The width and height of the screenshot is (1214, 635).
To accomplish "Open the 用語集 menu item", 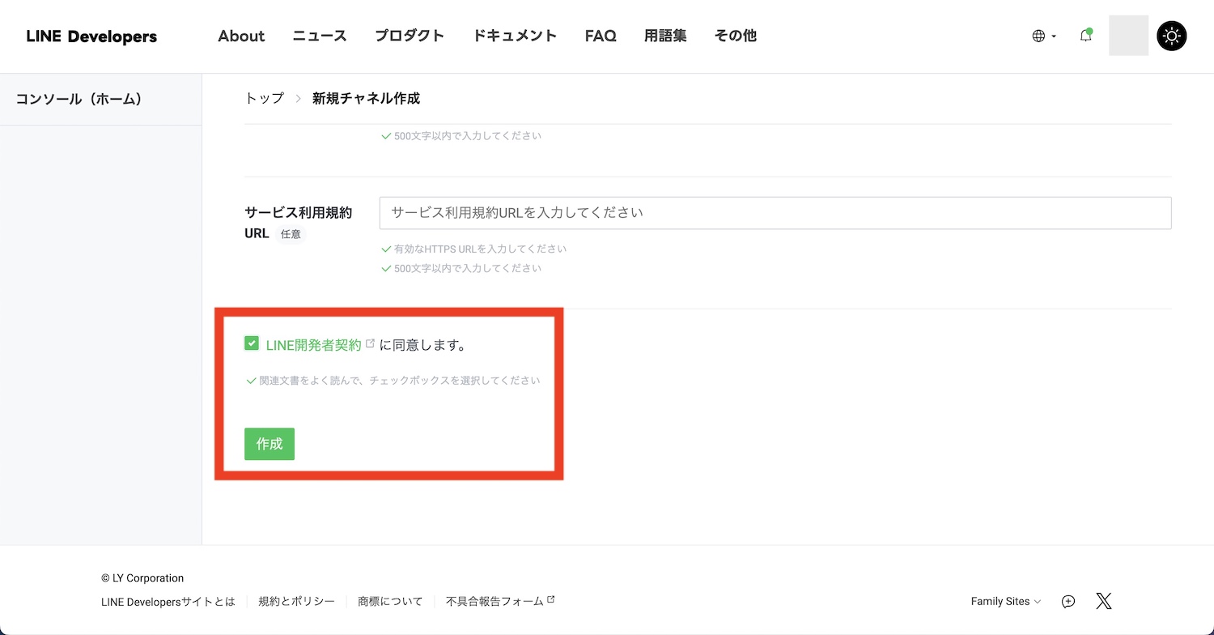I will (665, 36).
